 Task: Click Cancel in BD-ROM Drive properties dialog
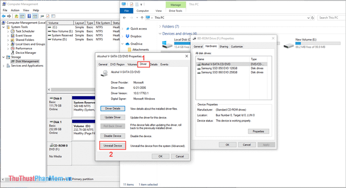(x=247, y=145)
